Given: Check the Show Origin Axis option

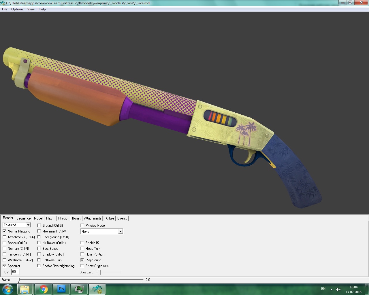Looking at the screenshot, I should (82, 266).
